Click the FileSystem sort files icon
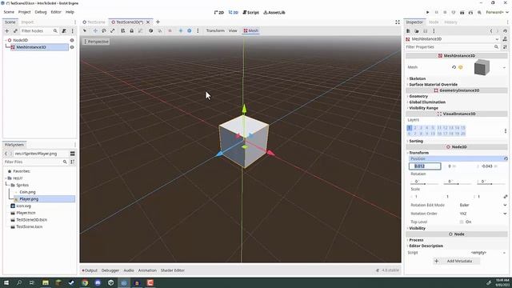This screenshot has height=288, width=512. 73,162
